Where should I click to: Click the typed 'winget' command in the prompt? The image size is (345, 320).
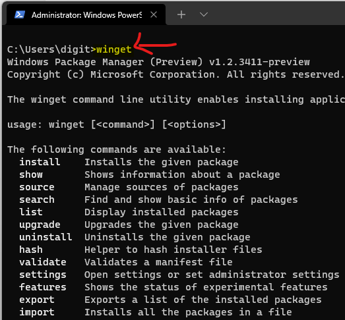pyautogui.click(x=114, y=49)
